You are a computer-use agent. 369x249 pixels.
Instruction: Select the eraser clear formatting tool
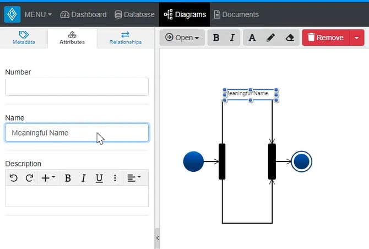coord(290,37)
